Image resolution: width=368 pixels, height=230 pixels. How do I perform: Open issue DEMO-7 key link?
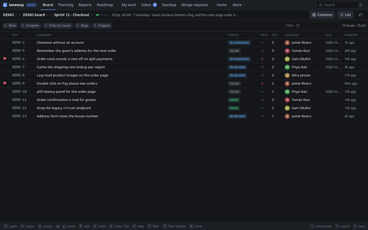coord(18,67)
